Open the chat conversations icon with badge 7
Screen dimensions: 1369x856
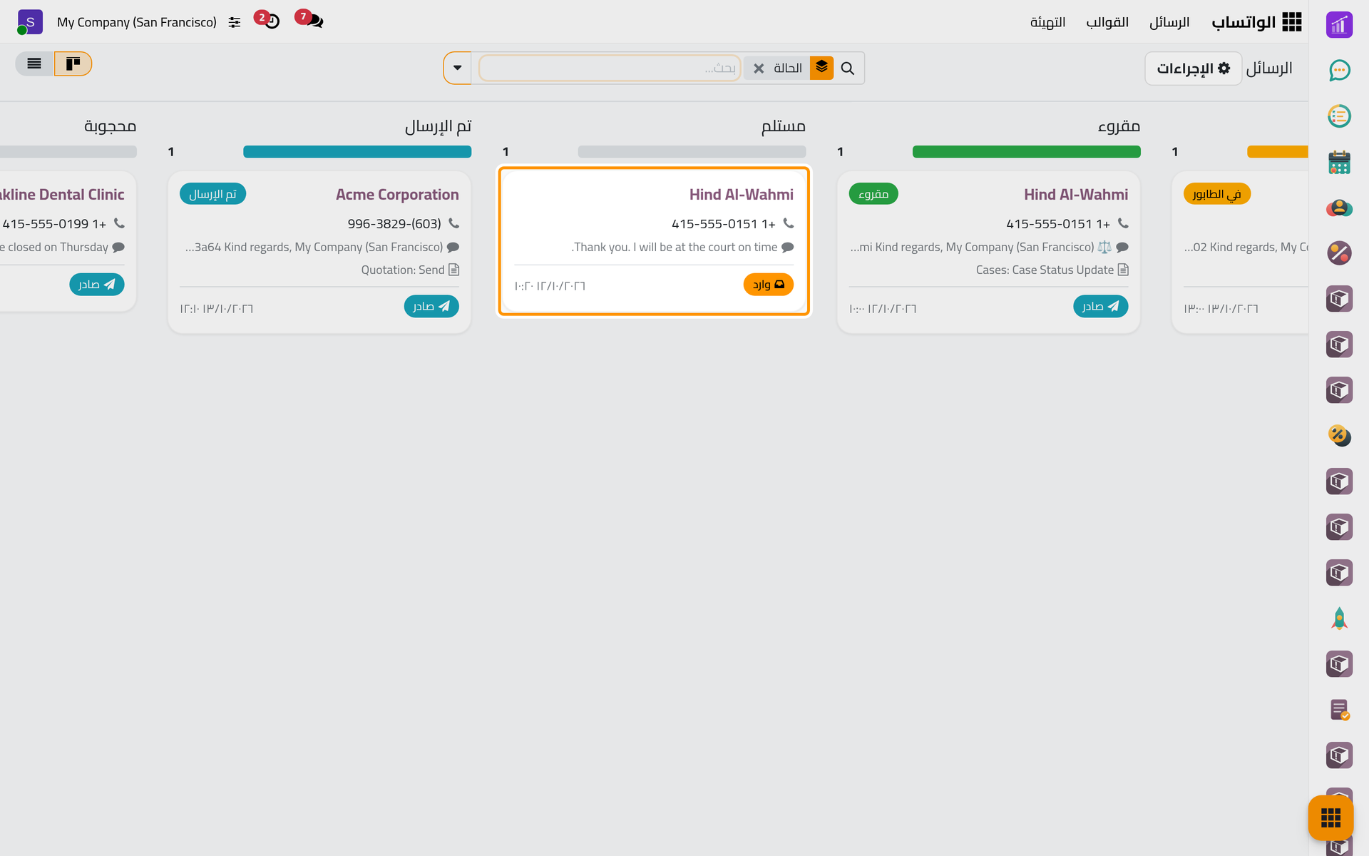(311, 21)
